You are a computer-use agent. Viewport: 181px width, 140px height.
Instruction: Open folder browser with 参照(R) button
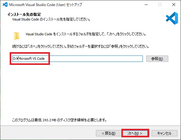point(157,59)
